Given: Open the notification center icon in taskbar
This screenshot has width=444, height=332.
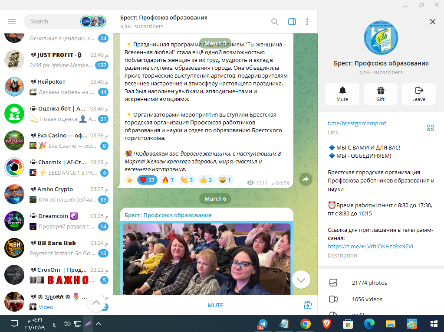Looking at the screenshot, I should (14, 324).
